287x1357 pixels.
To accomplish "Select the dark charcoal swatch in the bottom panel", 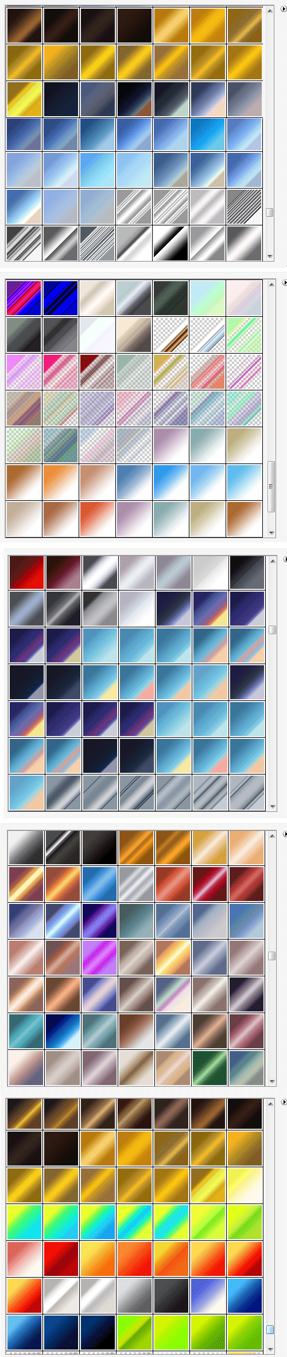I will coord(171,1295).
